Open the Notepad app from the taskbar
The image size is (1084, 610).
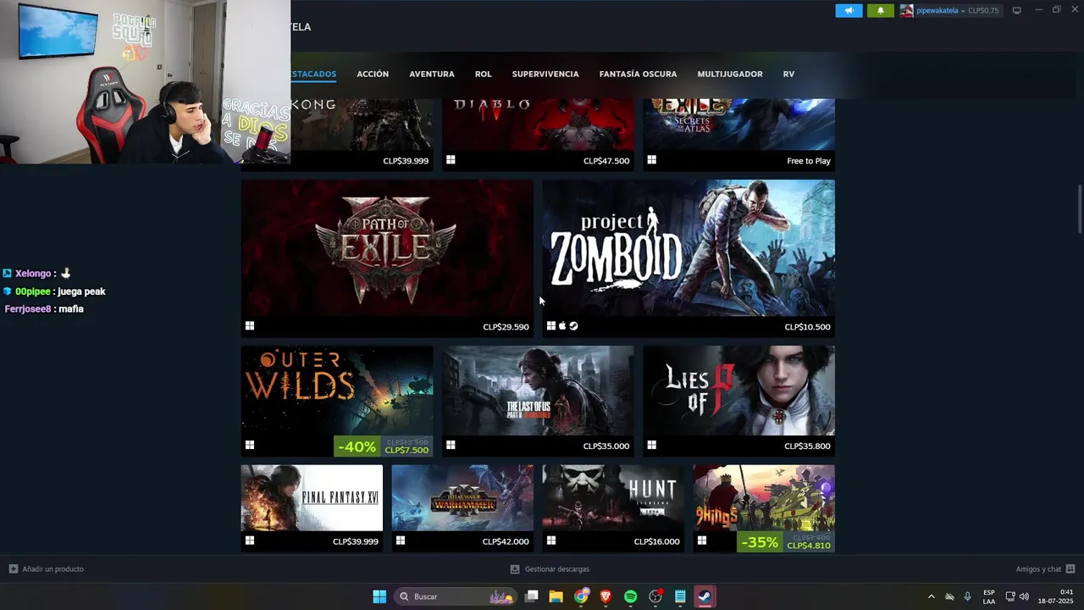pyautogui.click(x=680, y=596)
